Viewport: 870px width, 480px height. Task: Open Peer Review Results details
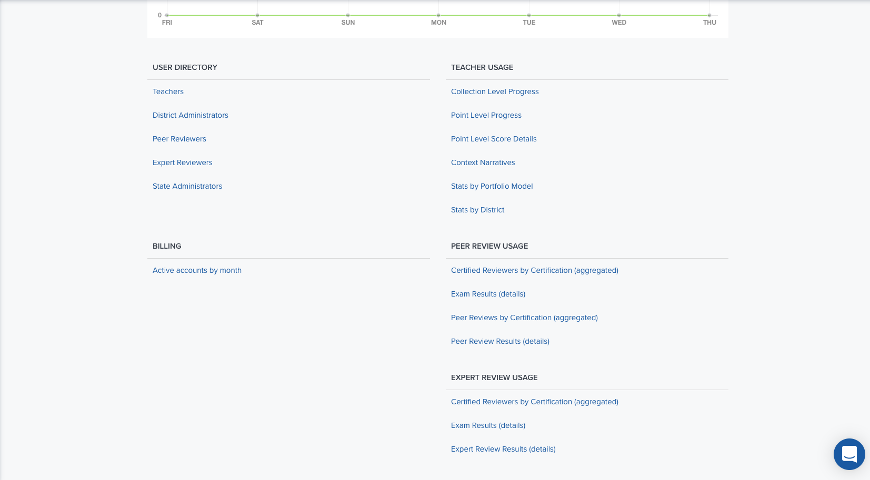500,341
